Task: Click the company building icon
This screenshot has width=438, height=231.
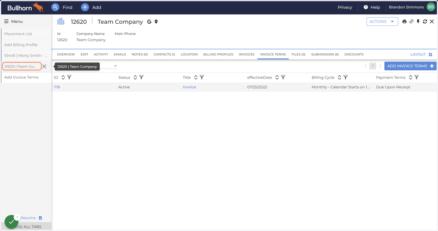Action: [61, 22]
